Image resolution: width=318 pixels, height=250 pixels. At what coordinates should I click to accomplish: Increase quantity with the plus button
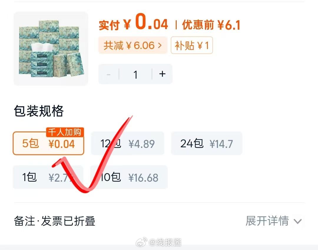(162, 74)
